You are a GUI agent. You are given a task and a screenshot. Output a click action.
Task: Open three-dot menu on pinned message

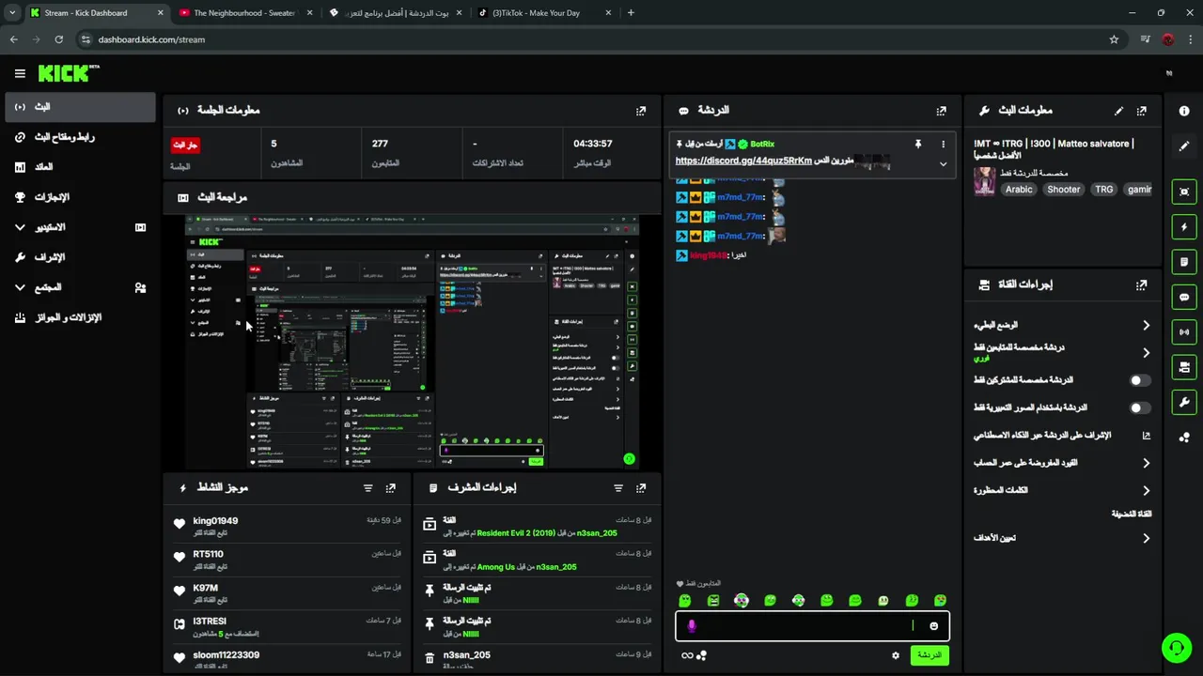(x=943, y=144)
